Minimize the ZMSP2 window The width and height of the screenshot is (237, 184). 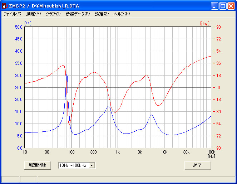[214, 6]
